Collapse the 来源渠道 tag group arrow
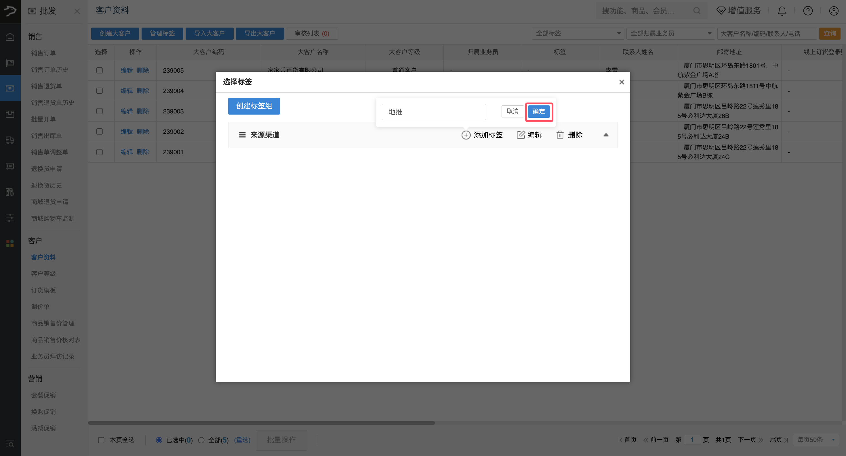The image size is (846, 456). coord(606,135)
